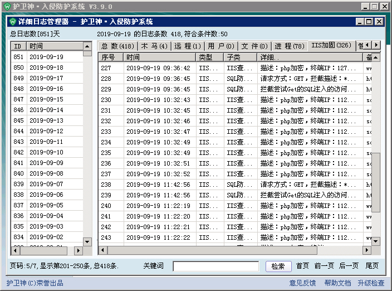Select log entry 229 SQL注入 row
The width and height of the screenshot is (392, 291).
235,89
